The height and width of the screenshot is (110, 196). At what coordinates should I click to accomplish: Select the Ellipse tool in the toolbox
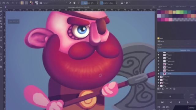1,18
